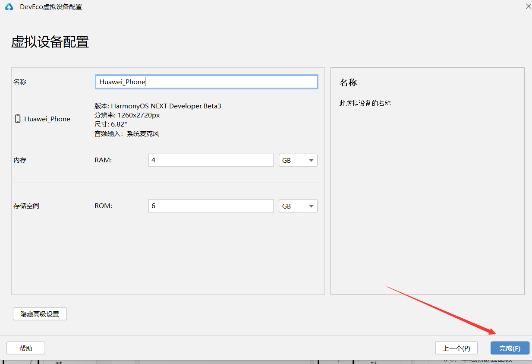Click the 版本: HarmonyOS NEXT Developer Beta3 text
Image resolution: width=532 pixels, height=364 pixels.
click(158, 106)
